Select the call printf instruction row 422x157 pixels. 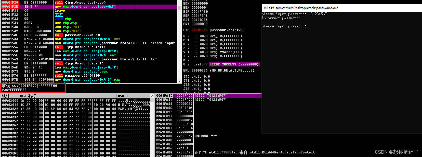pos(89,47)
